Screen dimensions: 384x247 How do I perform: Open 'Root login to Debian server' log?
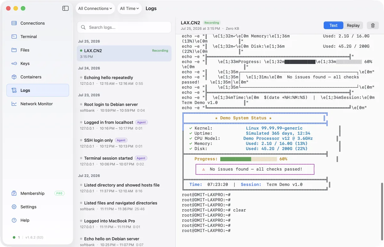point(124,107)
